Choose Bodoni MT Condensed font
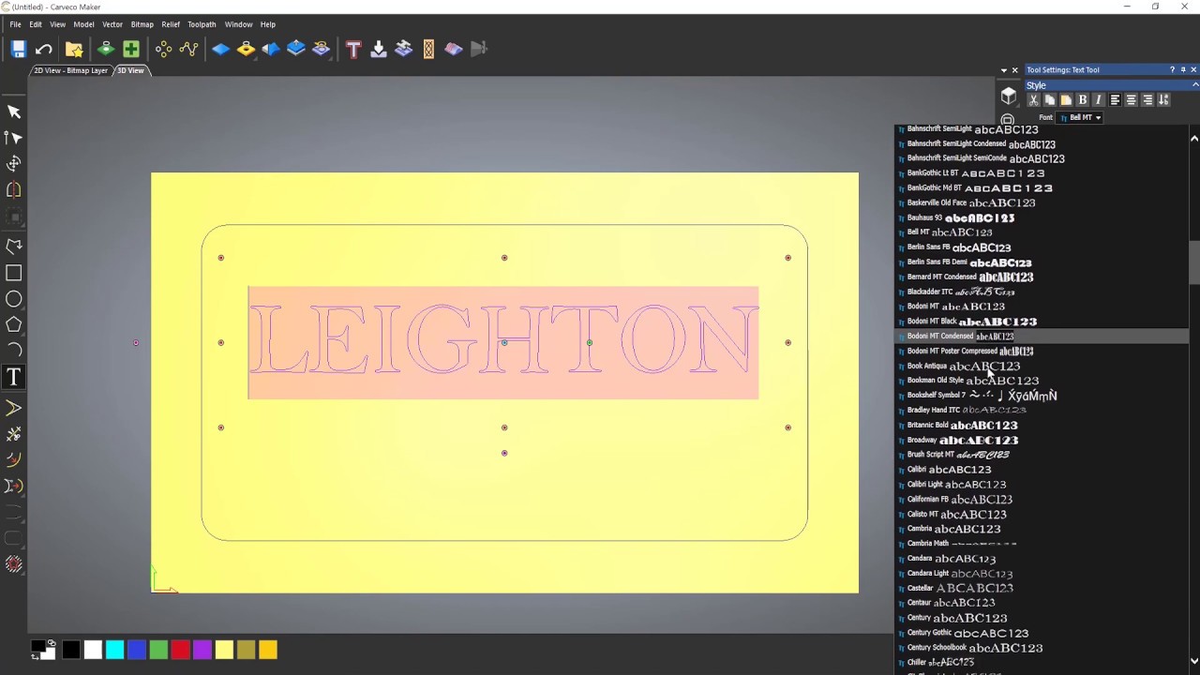The width and height of the screenshot is (1200, 675). pyautogui.click(x=1042, y=337)
